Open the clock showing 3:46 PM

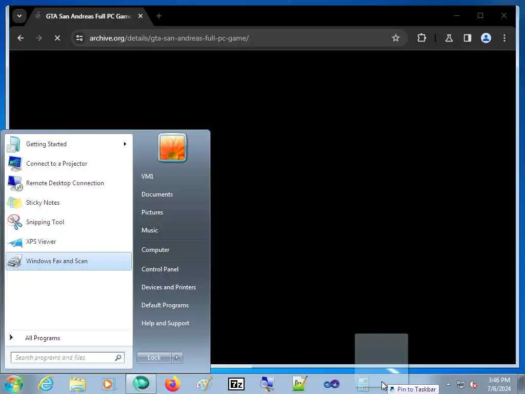coord(499,384)
